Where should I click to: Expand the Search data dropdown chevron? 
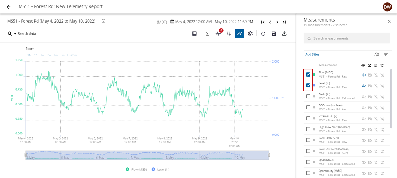coord(15,33)
